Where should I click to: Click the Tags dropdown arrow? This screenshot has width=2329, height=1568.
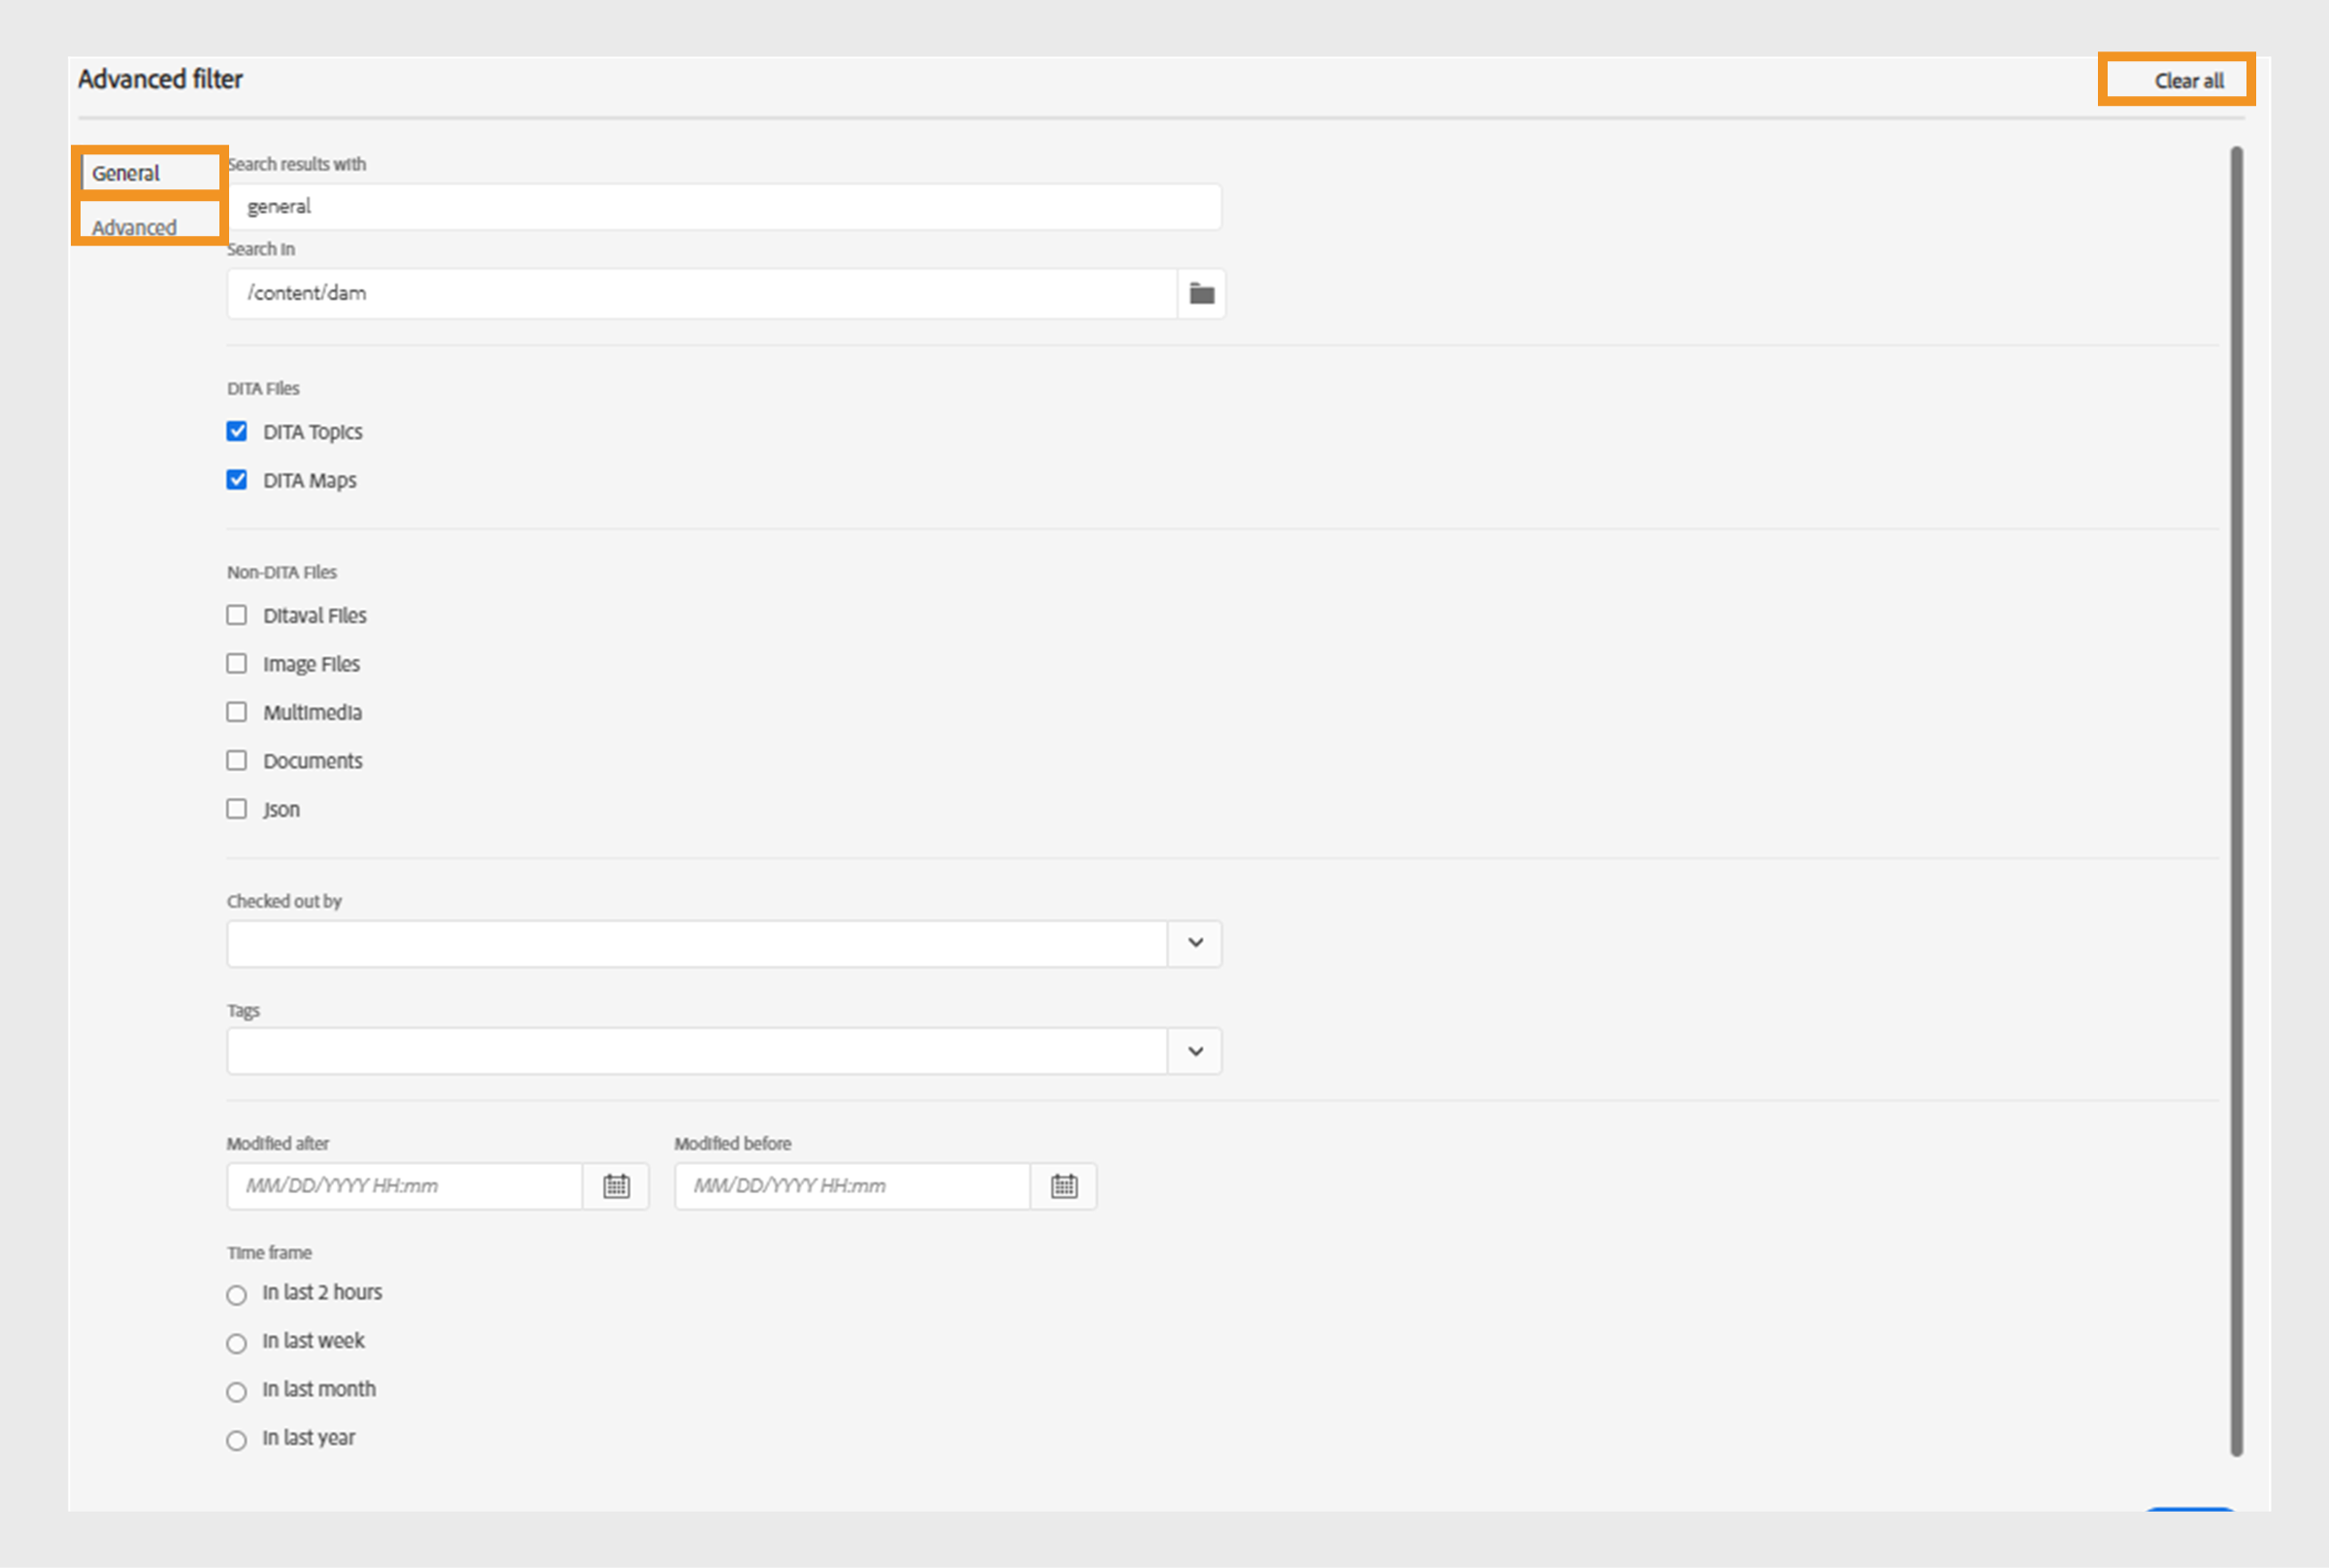(x=1195, y=1051)
